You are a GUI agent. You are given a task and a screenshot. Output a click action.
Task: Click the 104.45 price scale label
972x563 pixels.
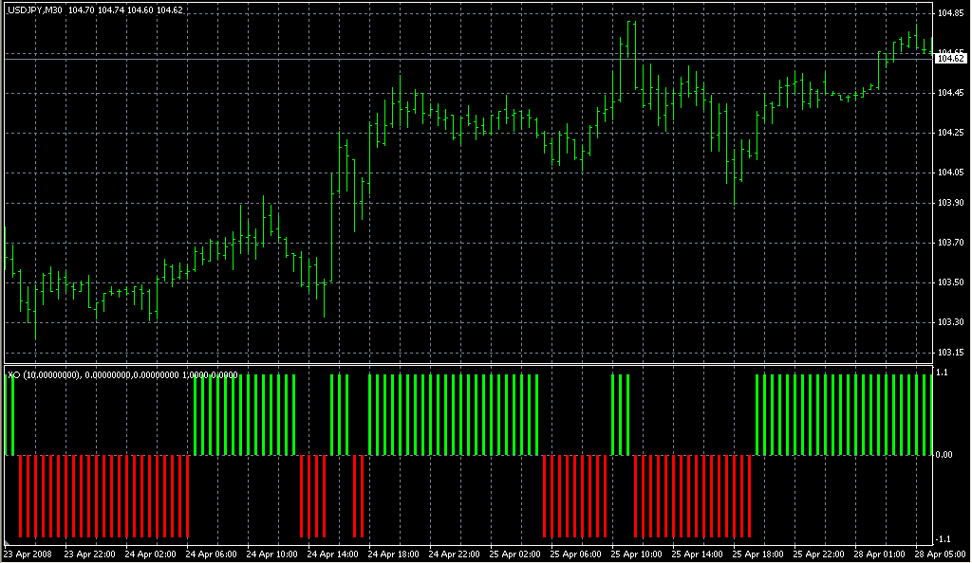[x=951, y=93]
